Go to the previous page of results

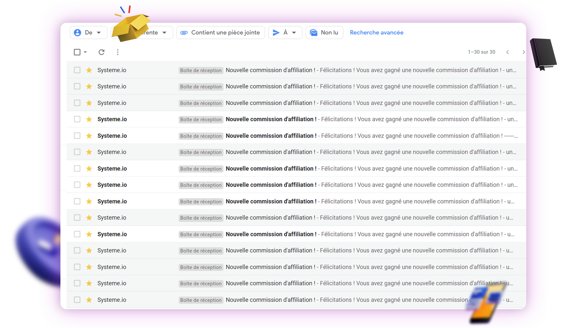coord(507,52)
